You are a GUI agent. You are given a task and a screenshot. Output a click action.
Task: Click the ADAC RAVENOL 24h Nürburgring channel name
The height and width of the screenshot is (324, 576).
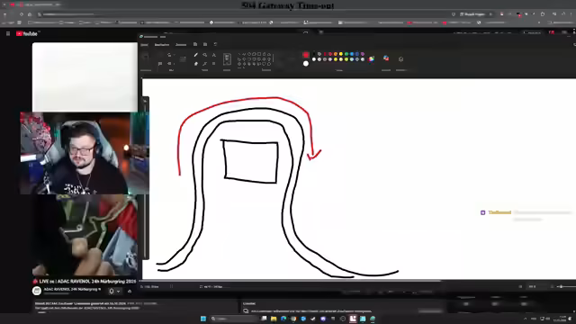(x=72, y=289)
